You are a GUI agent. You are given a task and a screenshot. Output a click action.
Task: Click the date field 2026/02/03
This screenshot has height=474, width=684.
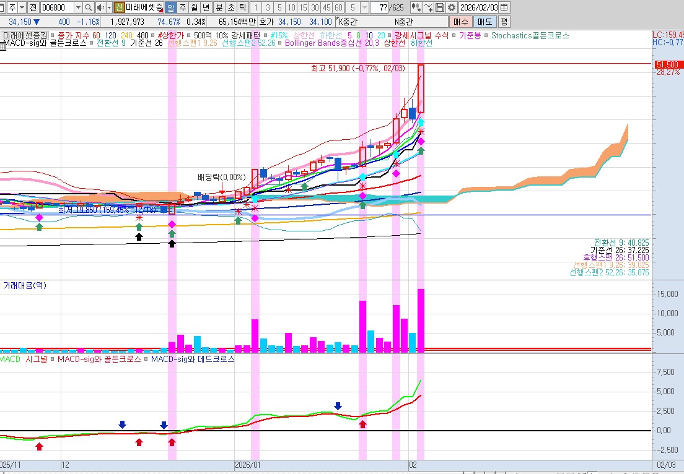click(x=479, y=7)
